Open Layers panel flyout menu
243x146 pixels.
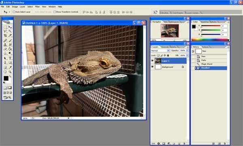[x=188, y=47]
